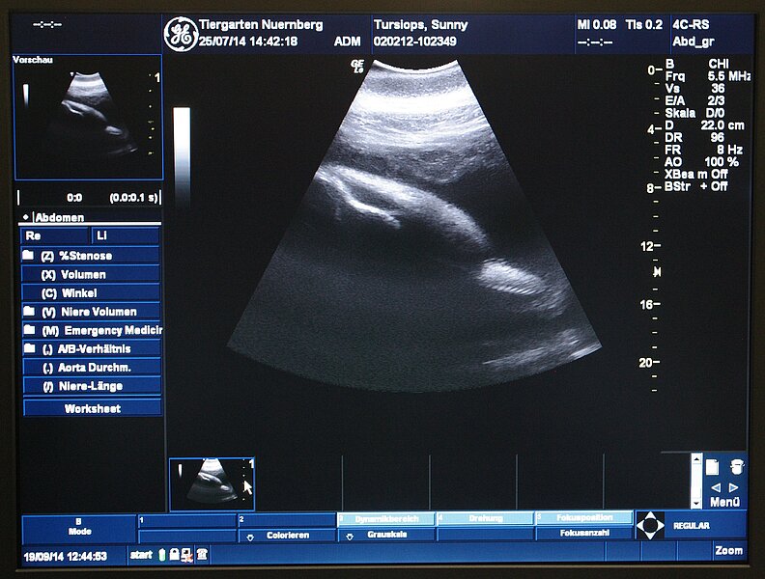The width and height of the screenshot is (765, 579).
Task: Click the GE logo in the header
Action: (180, 34)
